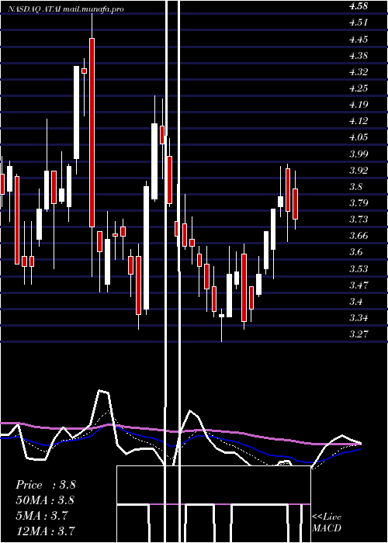Screen dimensions: 388x543
Task: Select the 3.4 price label
Action: 356,301
